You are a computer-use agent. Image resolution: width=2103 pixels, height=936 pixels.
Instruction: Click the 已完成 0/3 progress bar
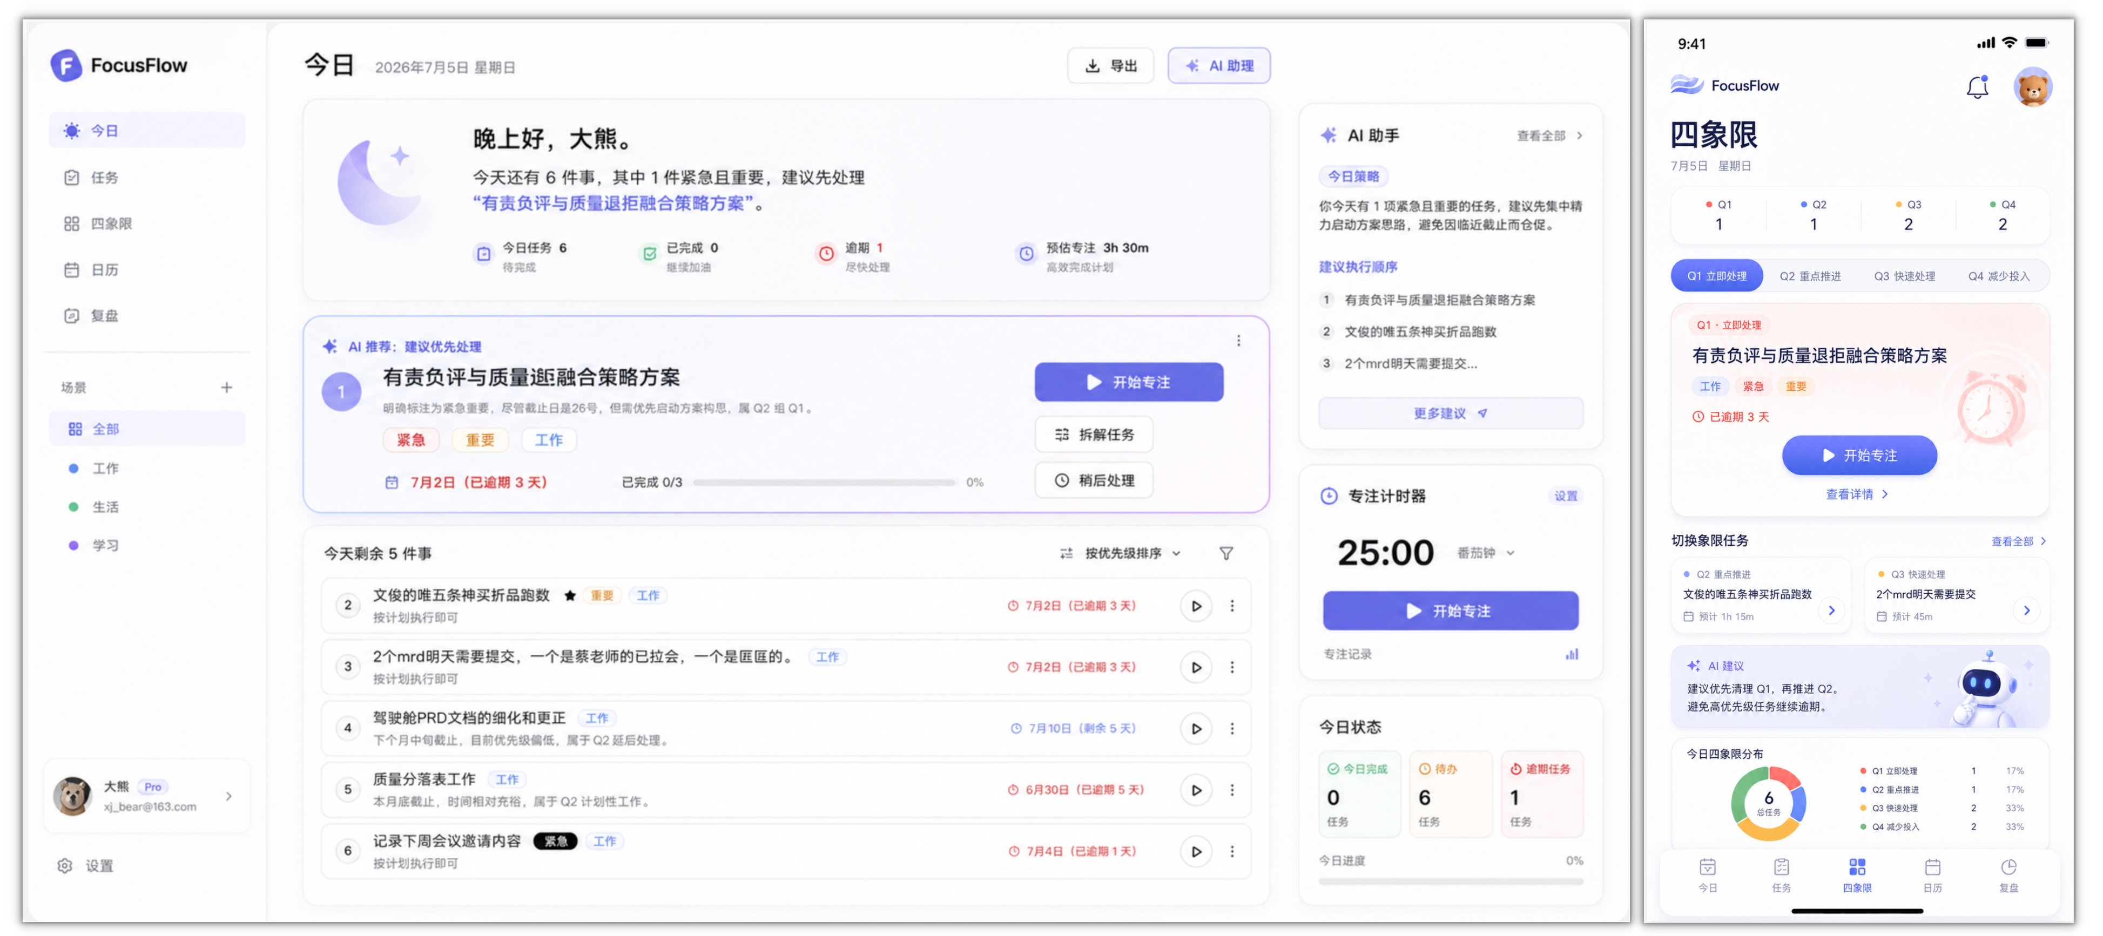coord(824,482)
